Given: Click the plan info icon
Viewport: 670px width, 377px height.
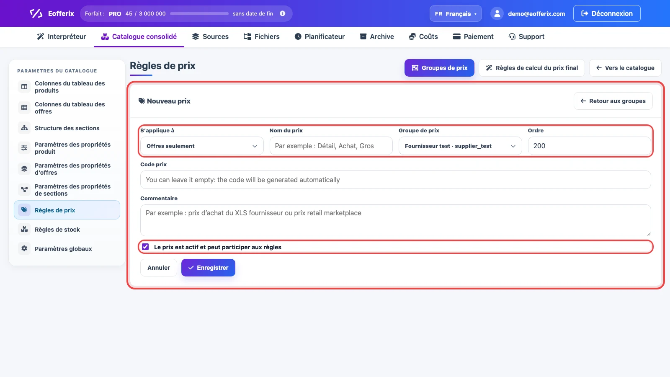Looking at the screenshot, I should tap(283, 13).
